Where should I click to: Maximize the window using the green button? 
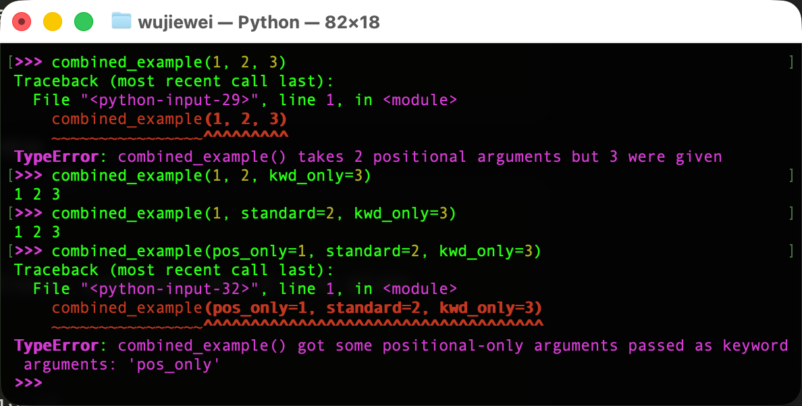83,22
